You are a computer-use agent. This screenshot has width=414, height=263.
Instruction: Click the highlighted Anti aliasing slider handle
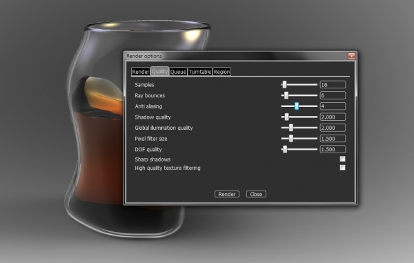tap(297, 106)
